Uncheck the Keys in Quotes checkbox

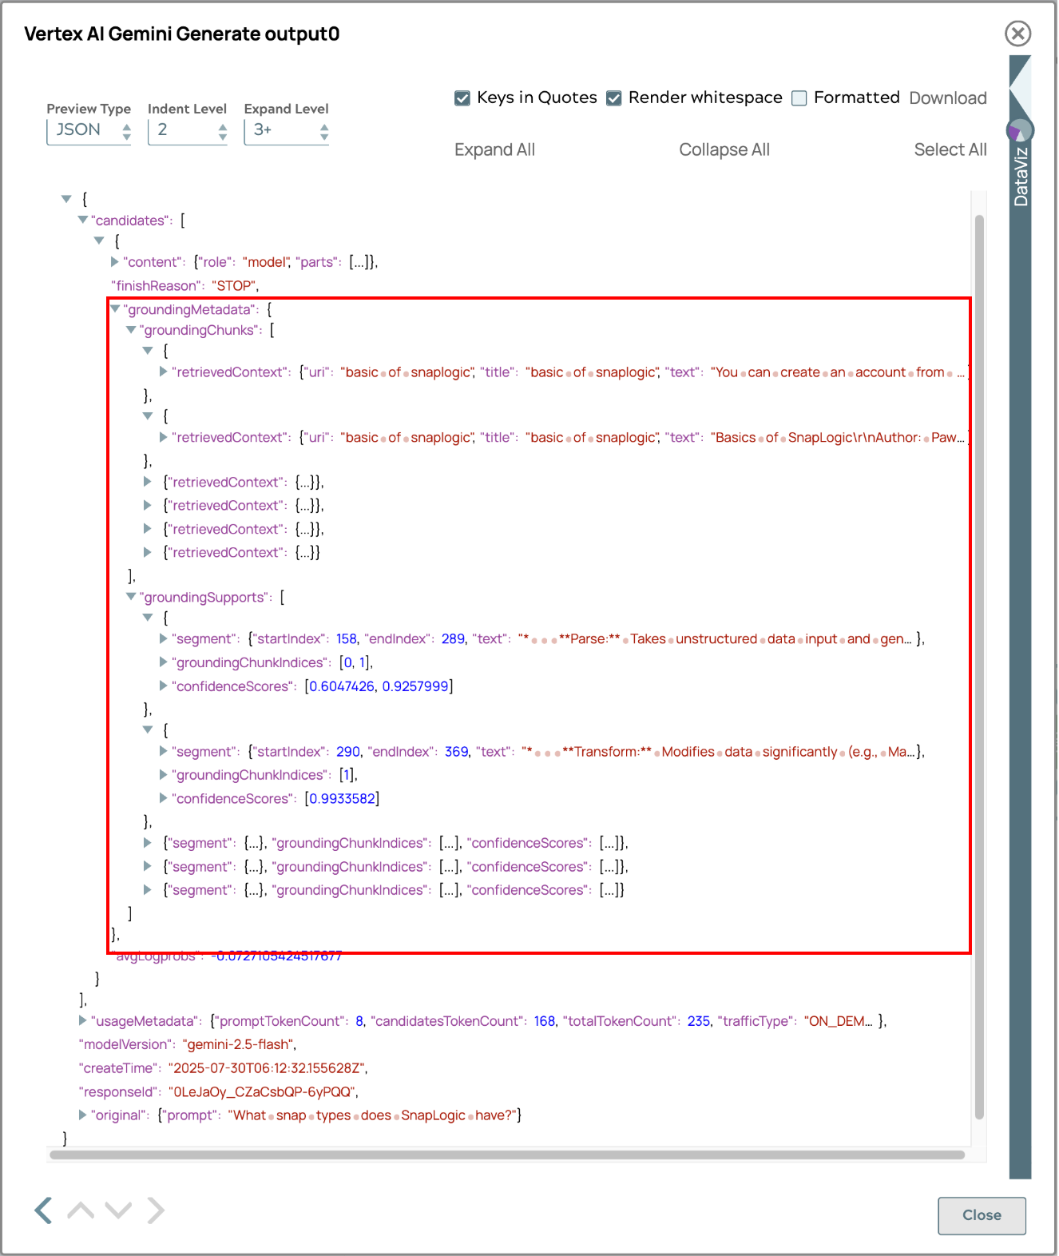click(462, 98)
